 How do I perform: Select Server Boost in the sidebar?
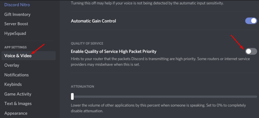coord(16,24)
